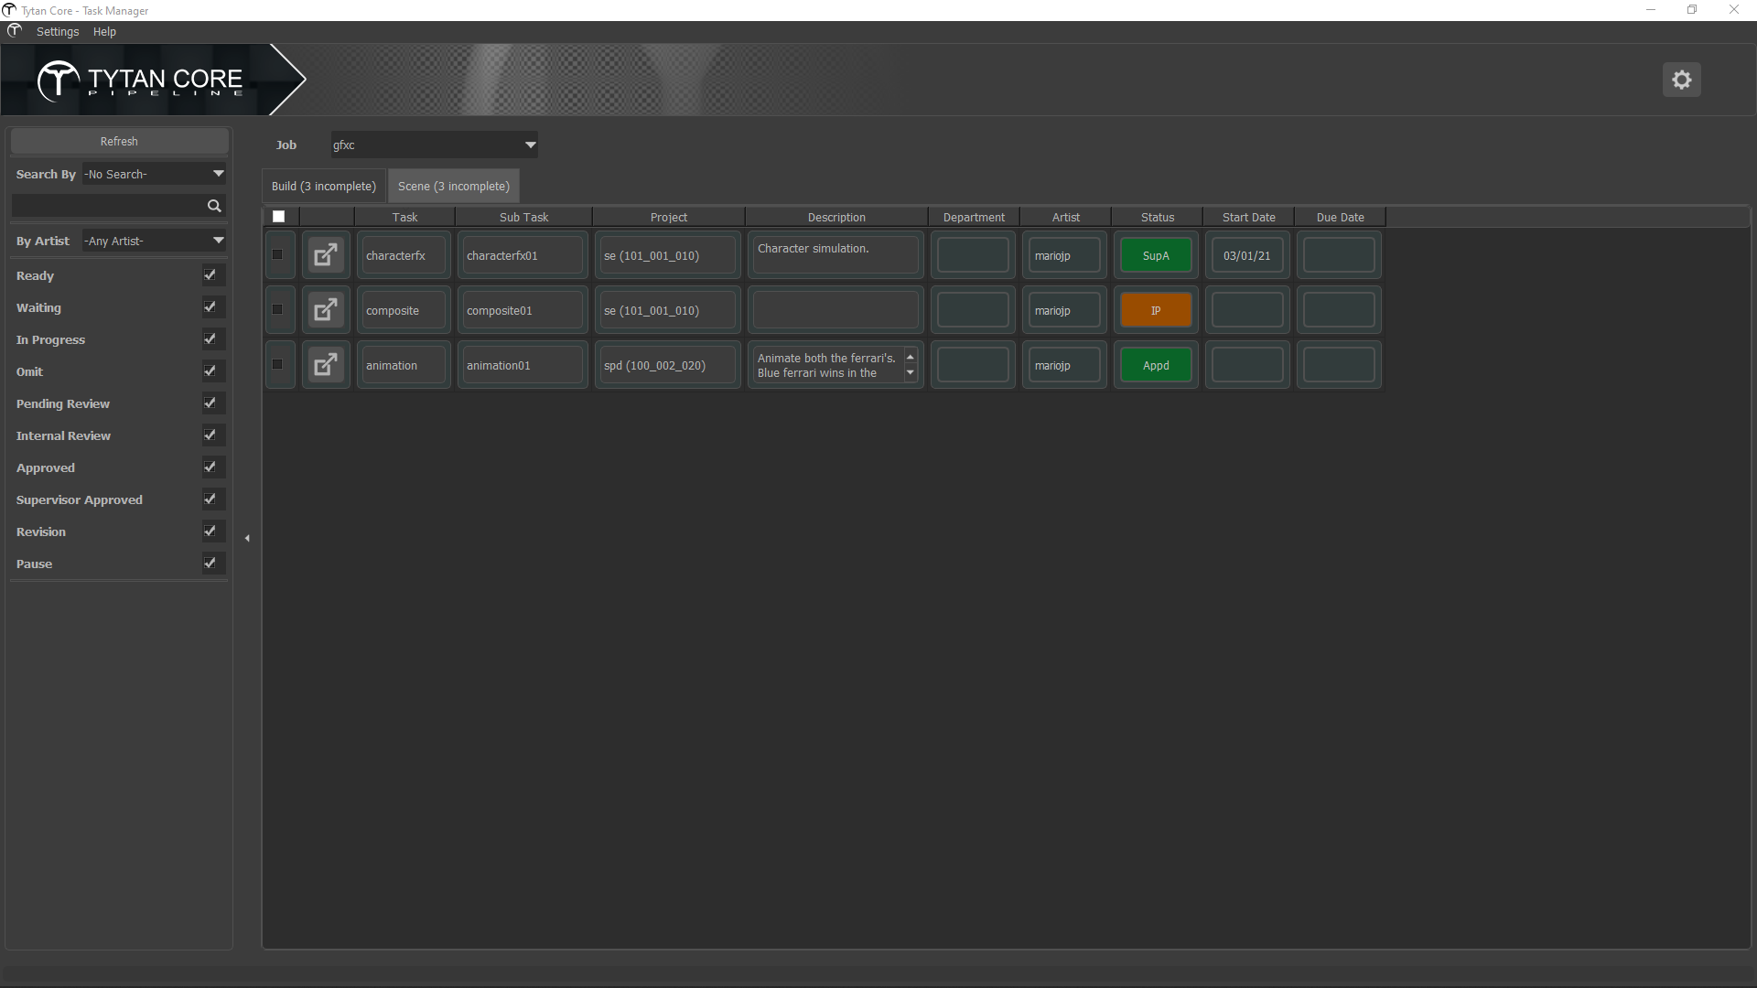1757x988 pixels.
Task: Open the characterfx task in detail view
Action: pos(326,255)
